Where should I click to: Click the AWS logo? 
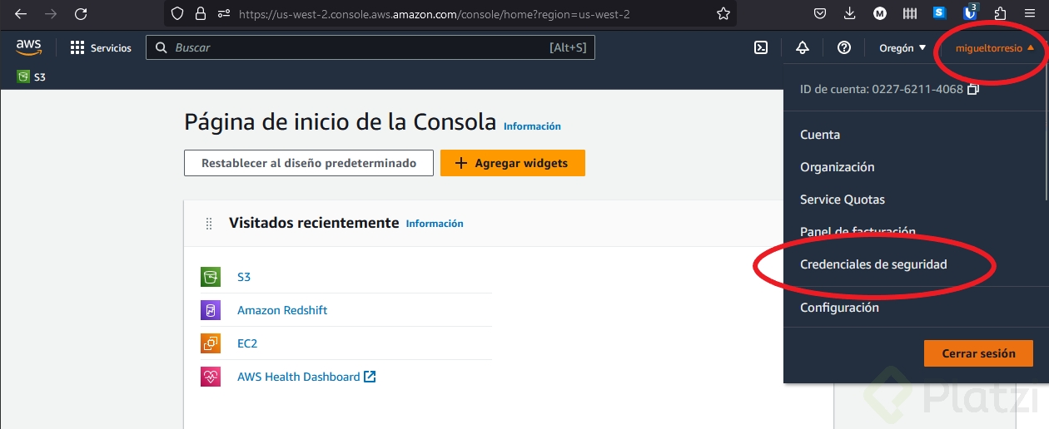click(29, 47)
